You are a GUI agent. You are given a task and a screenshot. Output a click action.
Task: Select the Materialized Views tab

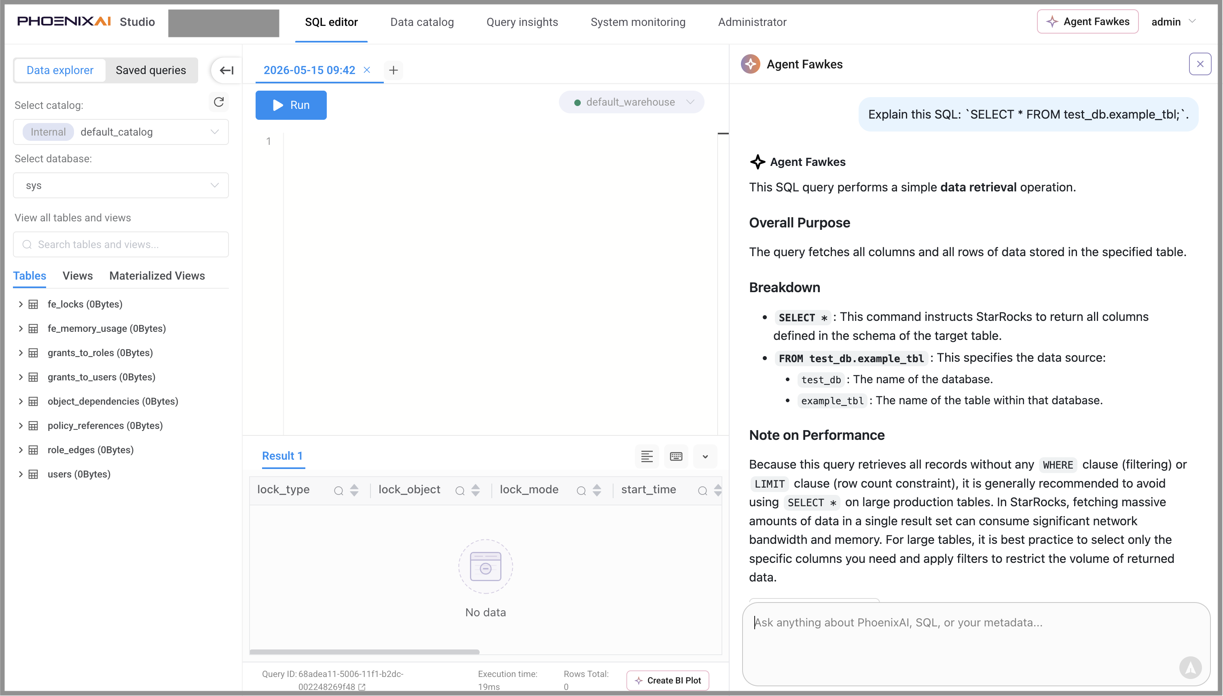[x=157, y=276]
